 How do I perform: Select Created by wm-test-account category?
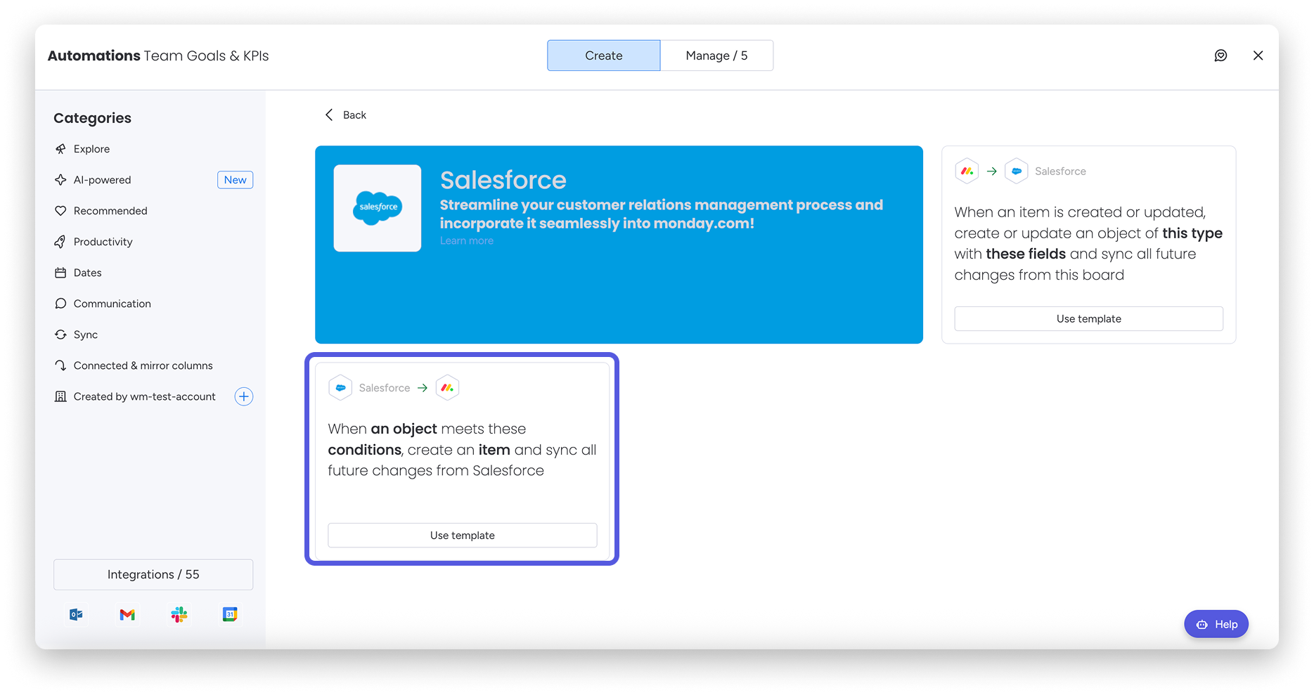143,396
